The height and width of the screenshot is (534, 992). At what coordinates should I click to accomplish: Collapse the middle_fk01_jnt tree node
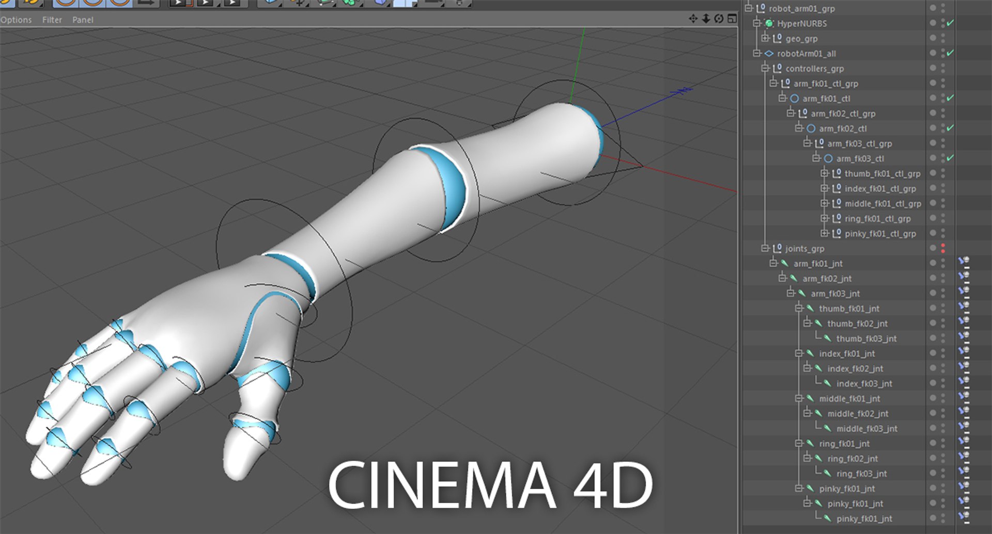coord(799,398)
